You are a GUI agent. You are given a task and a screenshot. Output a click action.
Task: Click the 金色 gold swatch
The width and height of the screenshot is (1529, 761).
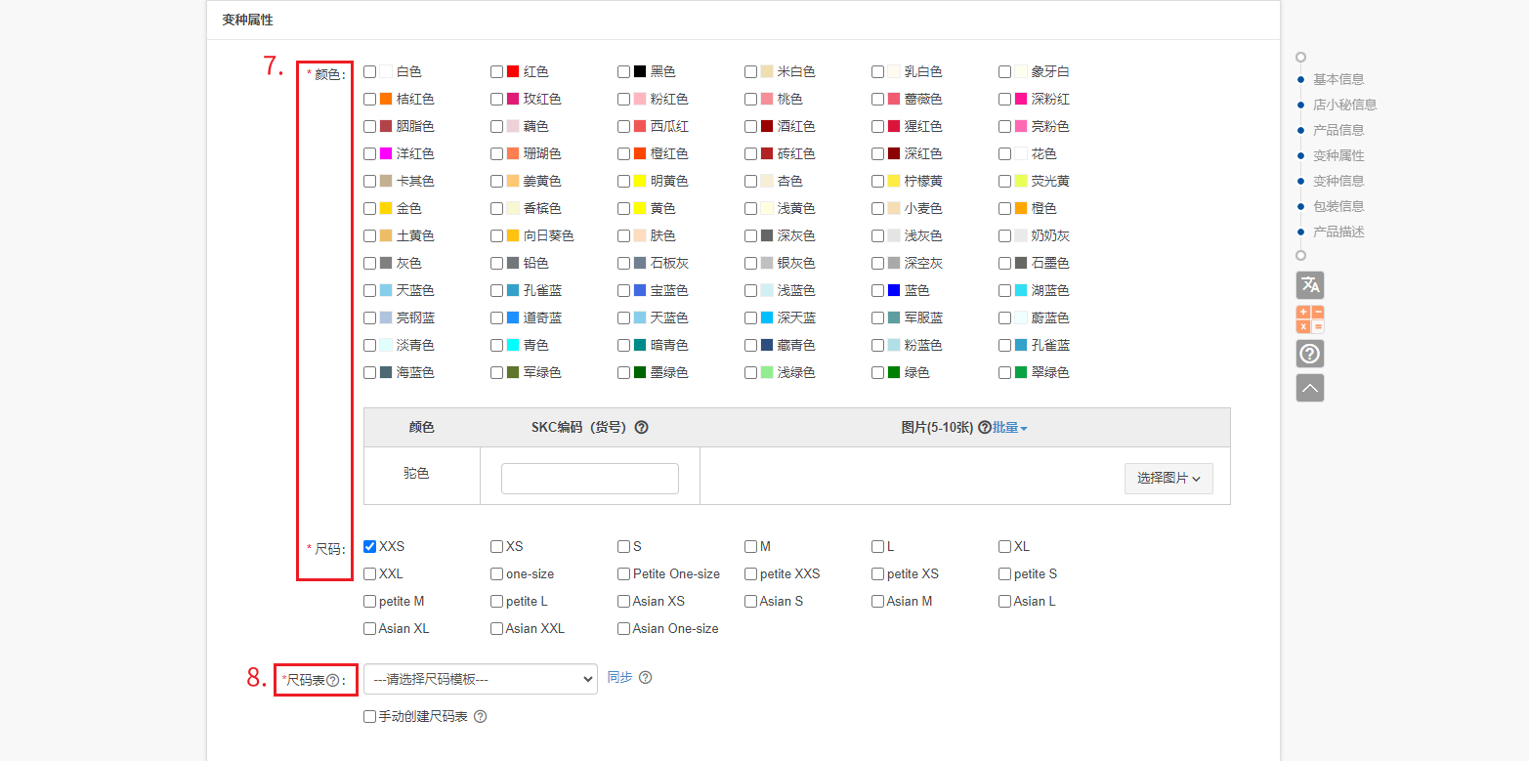click(386, 208)
